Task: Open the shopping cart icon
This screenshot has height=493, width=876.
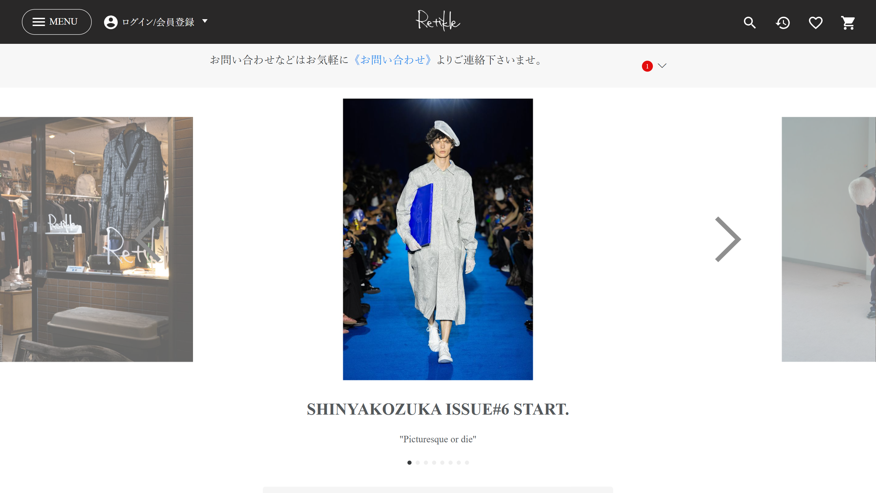Action: 848,23
